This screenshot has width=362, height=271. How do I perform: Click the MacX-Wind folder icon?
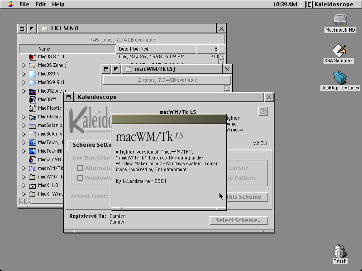coord(32,194)
